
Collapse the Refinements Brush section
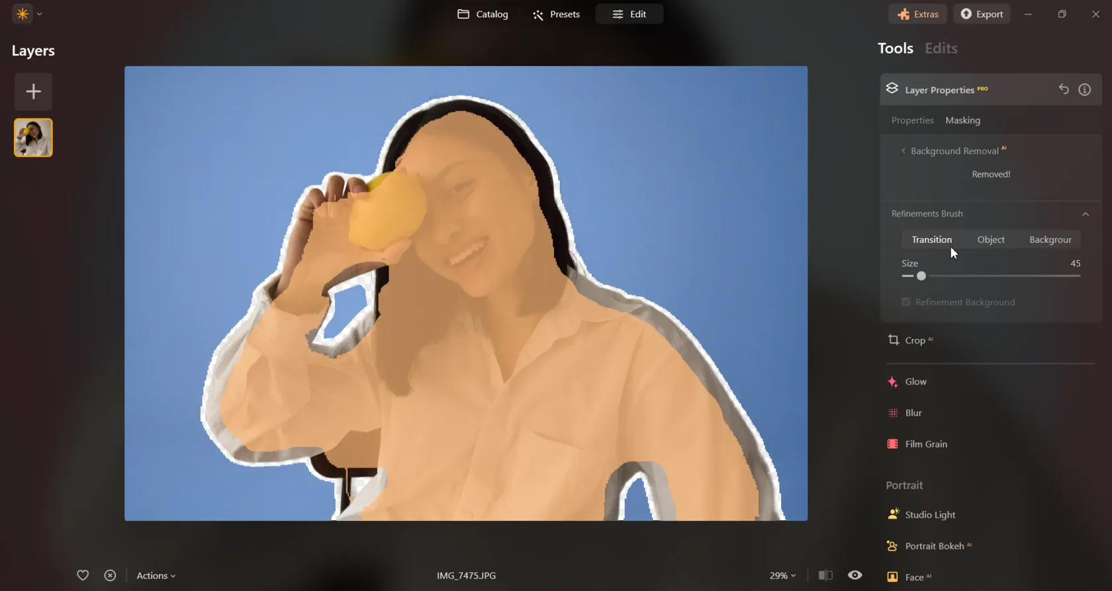pos(1085,214)
